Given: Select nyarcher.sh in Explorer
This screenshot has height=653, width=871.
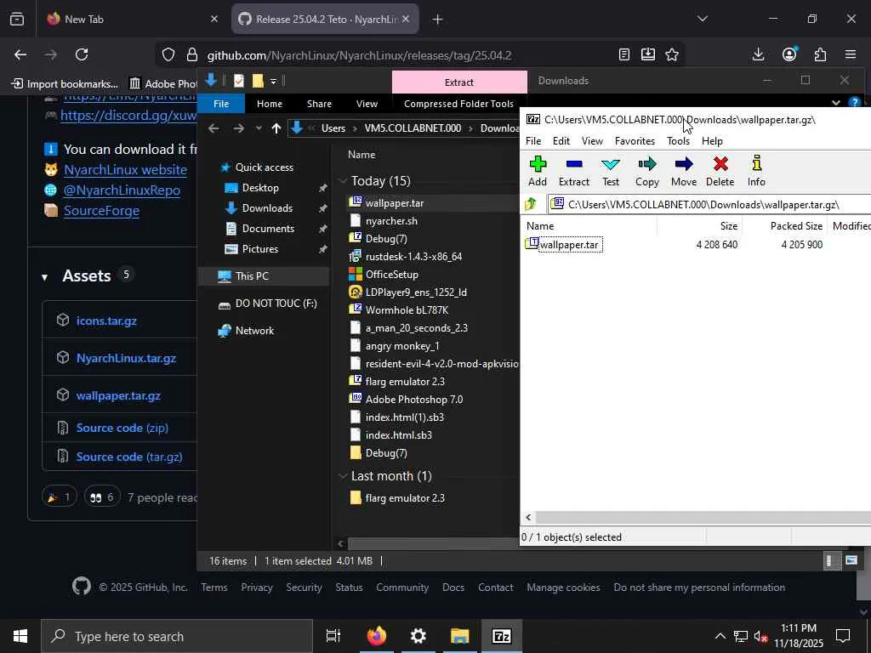Looking at the screenshot, I should click(391, 221).
